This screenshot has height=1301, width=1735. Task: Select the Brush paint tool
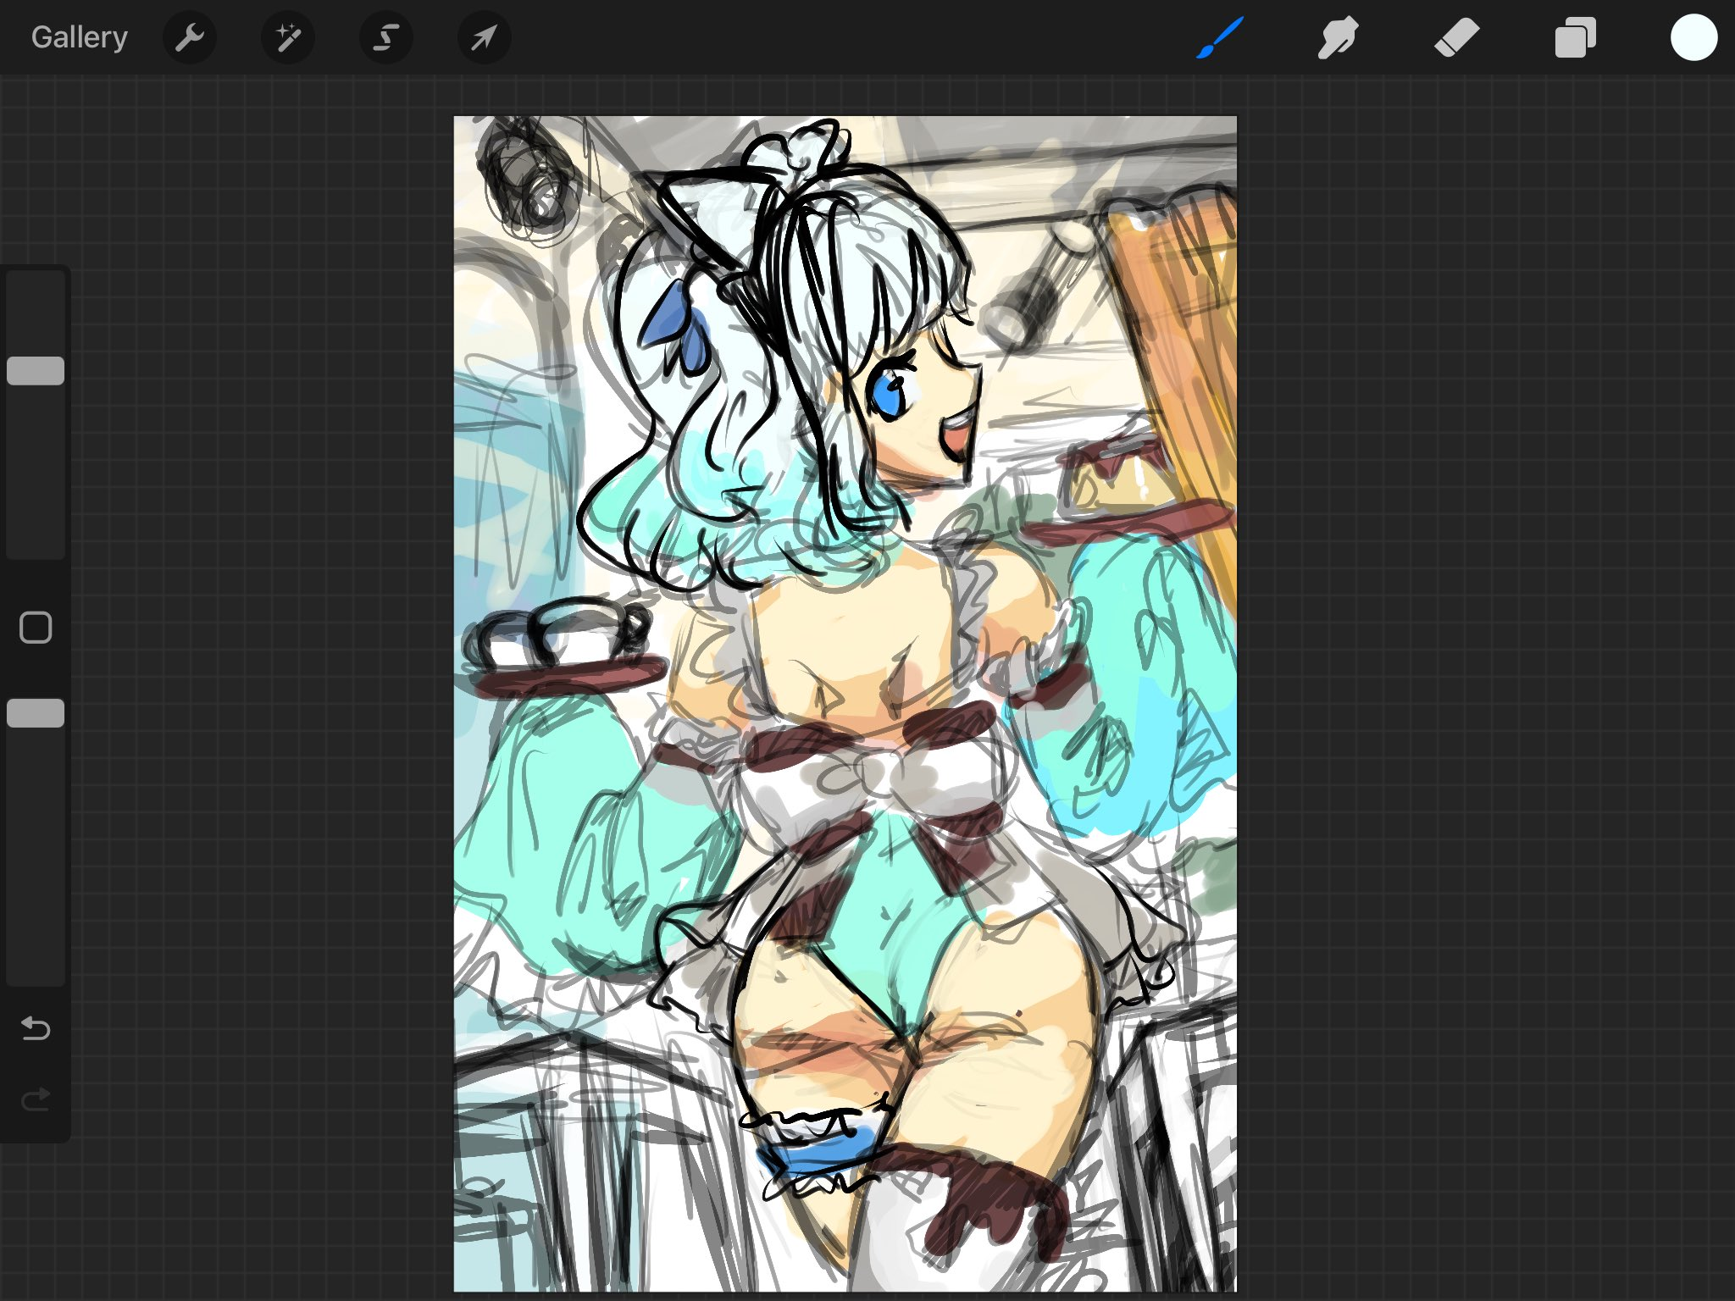point(1220,37)
